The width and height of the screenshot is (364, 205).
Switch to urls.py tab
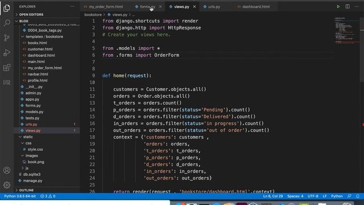(214, 7)
